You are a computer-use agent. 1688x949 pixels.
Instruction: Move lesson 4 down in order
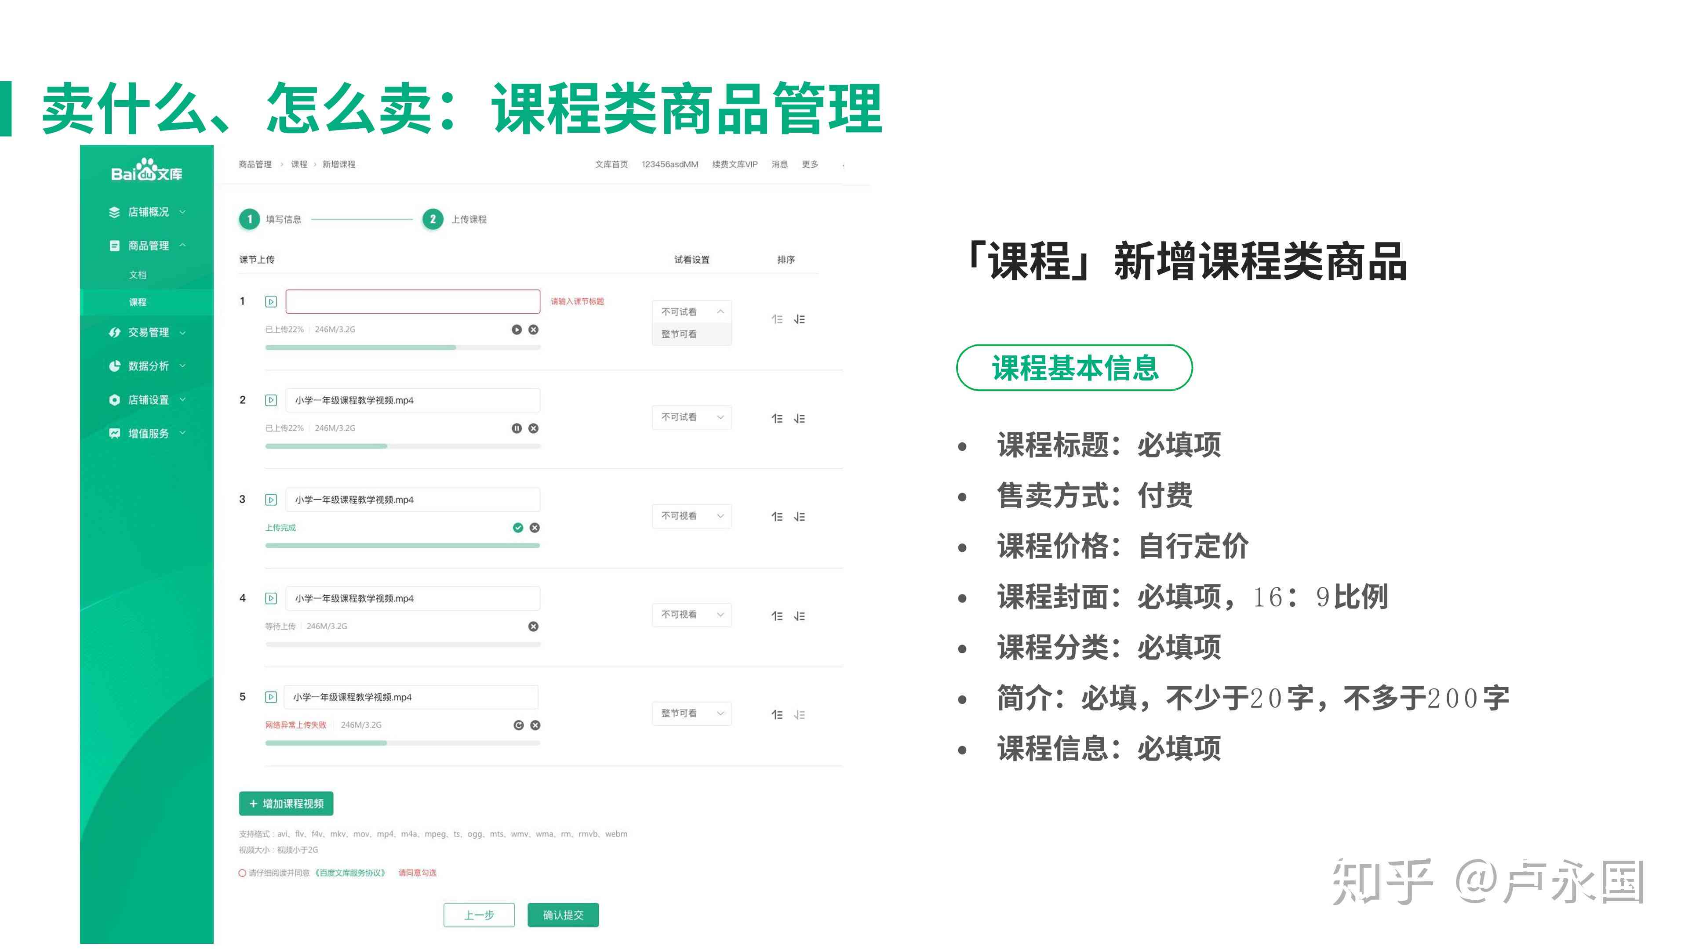800,616
